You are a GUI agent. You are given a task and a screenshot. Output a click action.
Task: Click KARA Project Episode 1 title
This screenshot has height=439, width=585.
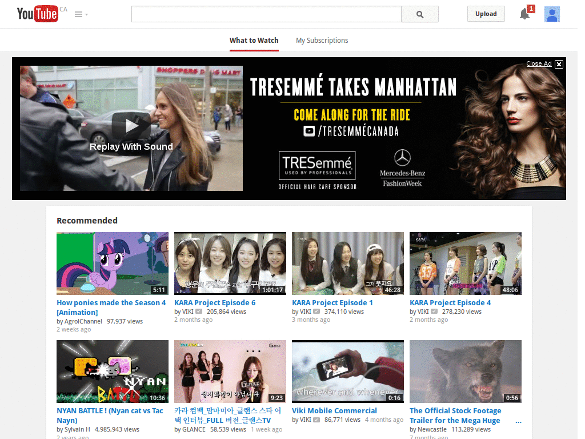[332, 303]
